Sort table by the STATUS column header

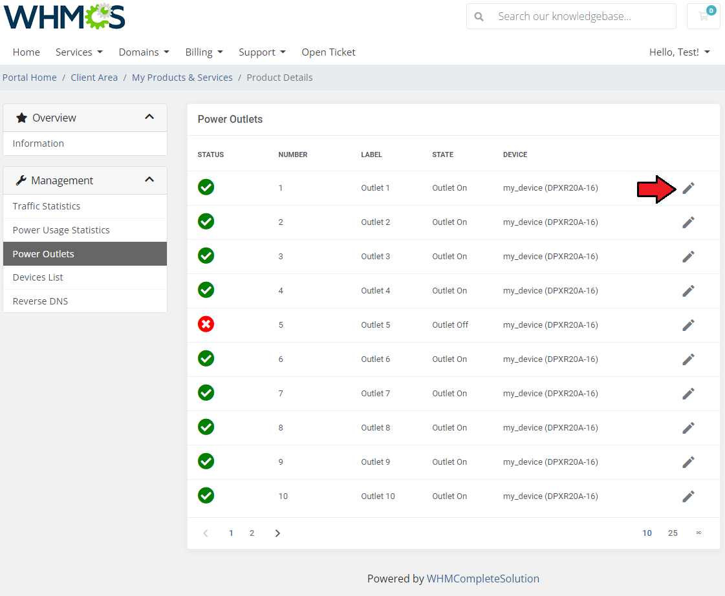point(210,154)
